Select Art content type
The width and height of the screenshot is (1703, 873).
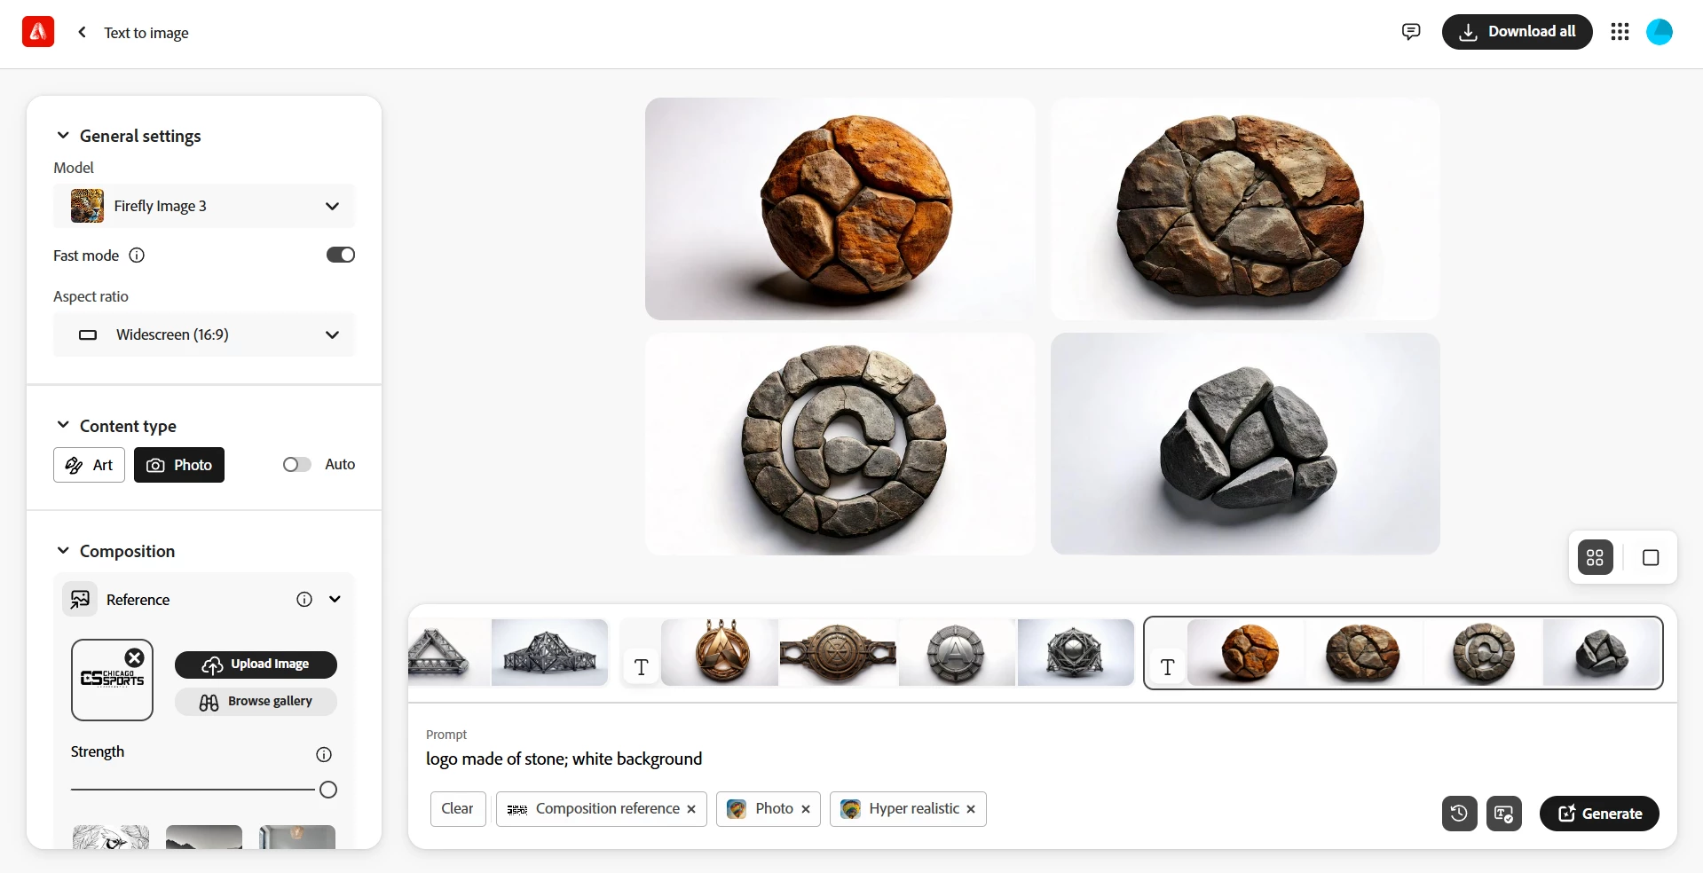[x=89, y=465]
